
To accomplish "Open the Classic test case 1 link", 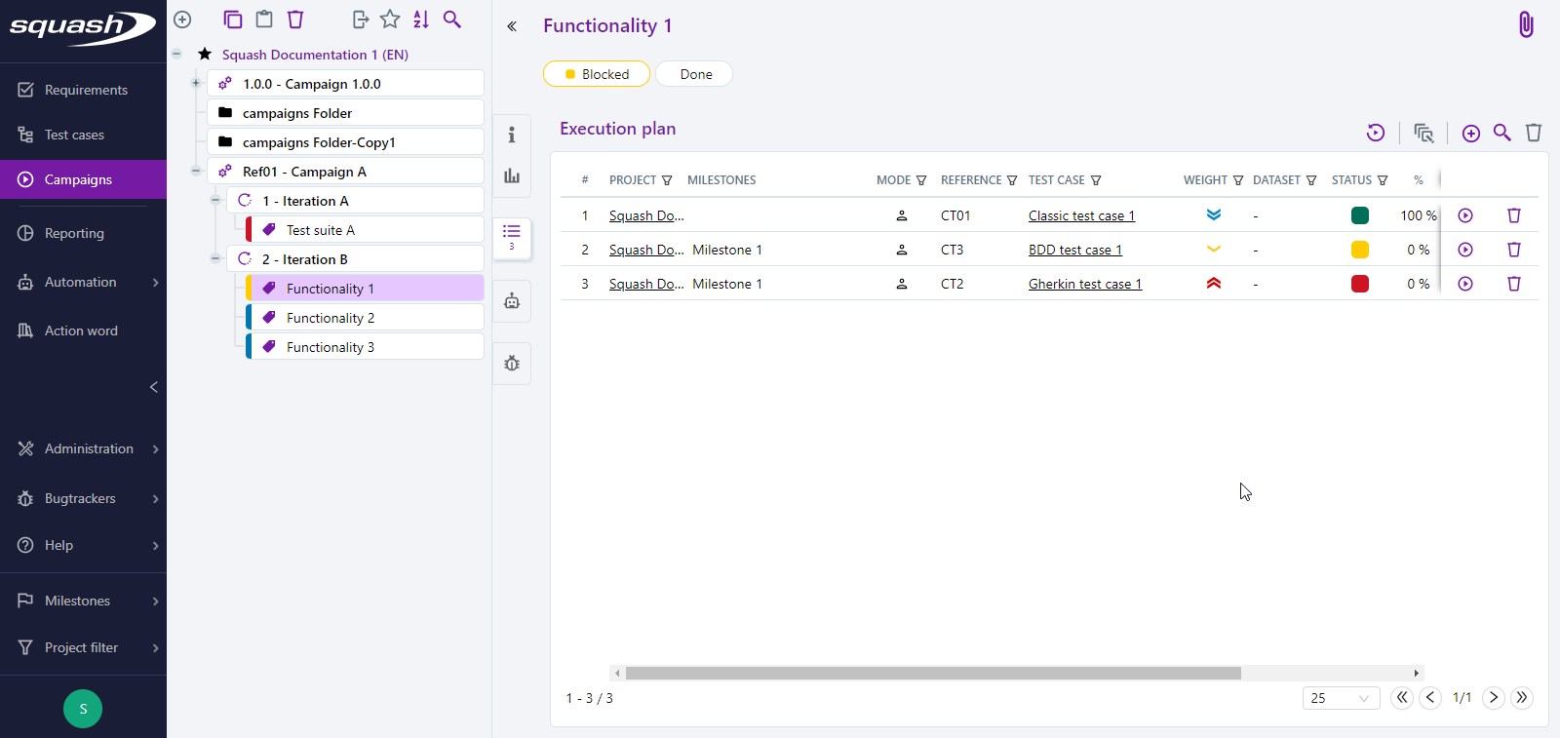I will (1081, 215).
